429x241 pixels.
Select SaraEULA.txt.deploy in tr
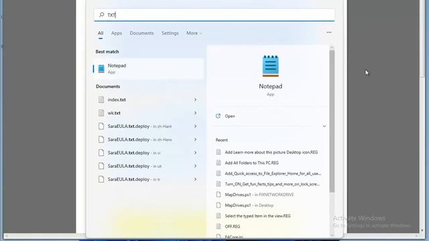click(134, 179)
